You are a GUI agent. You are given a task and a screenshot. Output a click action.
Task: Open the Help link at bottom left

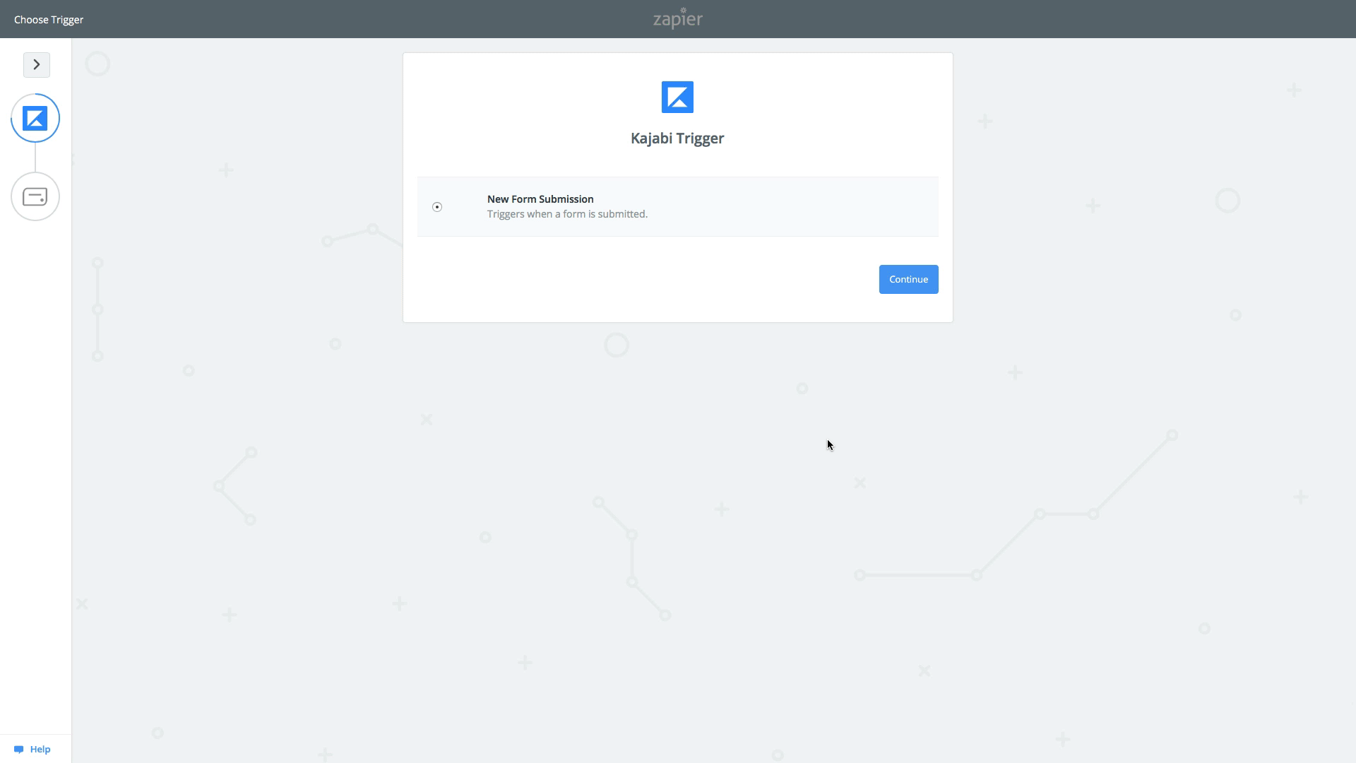tap(40, 750)
